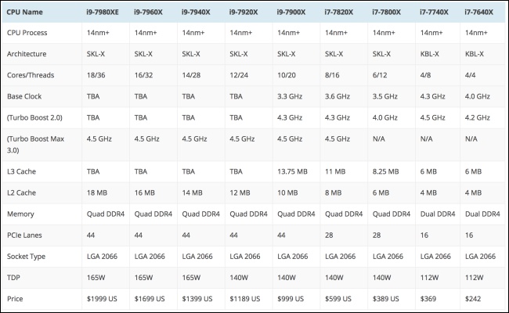Select the 13.75 MB L3 cache cell
The width and height of the screenshot is (509, 313).
pyautogui.click(x=292, y=171)
